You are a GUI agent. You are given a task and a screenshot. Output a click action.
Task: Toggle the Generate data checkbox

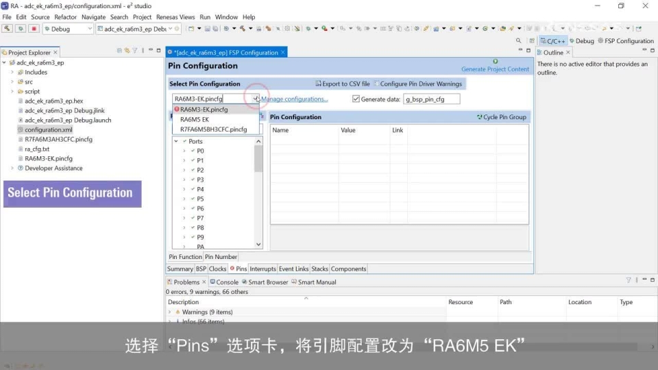coord(356,99)
